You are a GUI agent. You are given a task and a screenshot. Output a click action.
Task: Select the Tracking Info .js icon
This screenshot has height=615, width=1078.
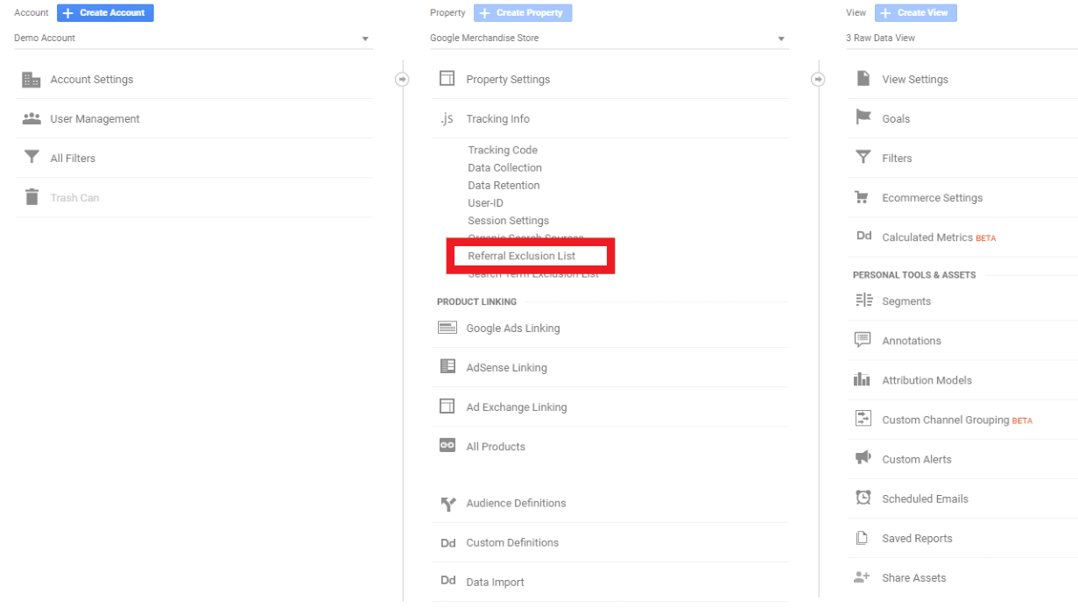click(x=447, y=118)
